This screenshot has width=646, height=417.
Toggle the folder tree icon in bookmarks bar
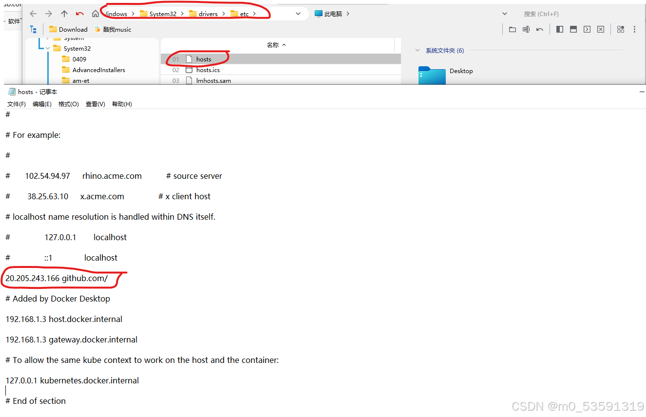(x=33, y=29)
